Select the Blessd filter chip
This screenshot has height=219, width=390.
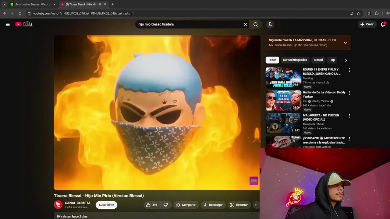tap(318, 60)
